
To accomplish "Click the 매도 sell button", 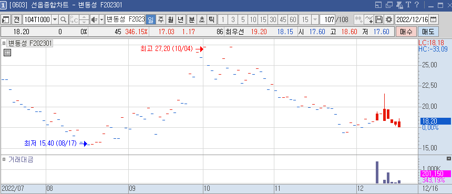I will (x=428, y=32).
